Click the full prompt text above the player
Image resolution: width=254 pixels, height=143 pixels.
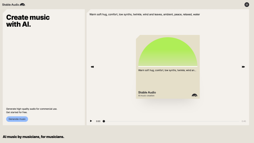[144, 14]
